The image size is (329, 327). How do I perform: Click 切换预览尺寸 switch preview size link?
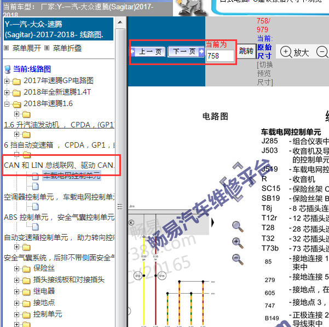tap(265, 73)
